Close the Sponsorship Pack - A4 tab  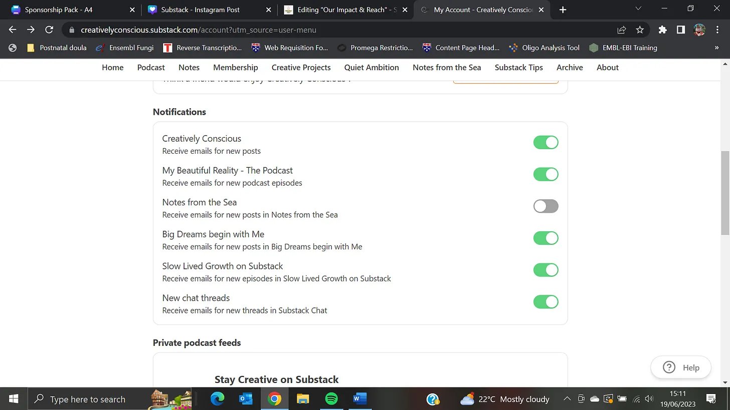[x=132, y=10]
